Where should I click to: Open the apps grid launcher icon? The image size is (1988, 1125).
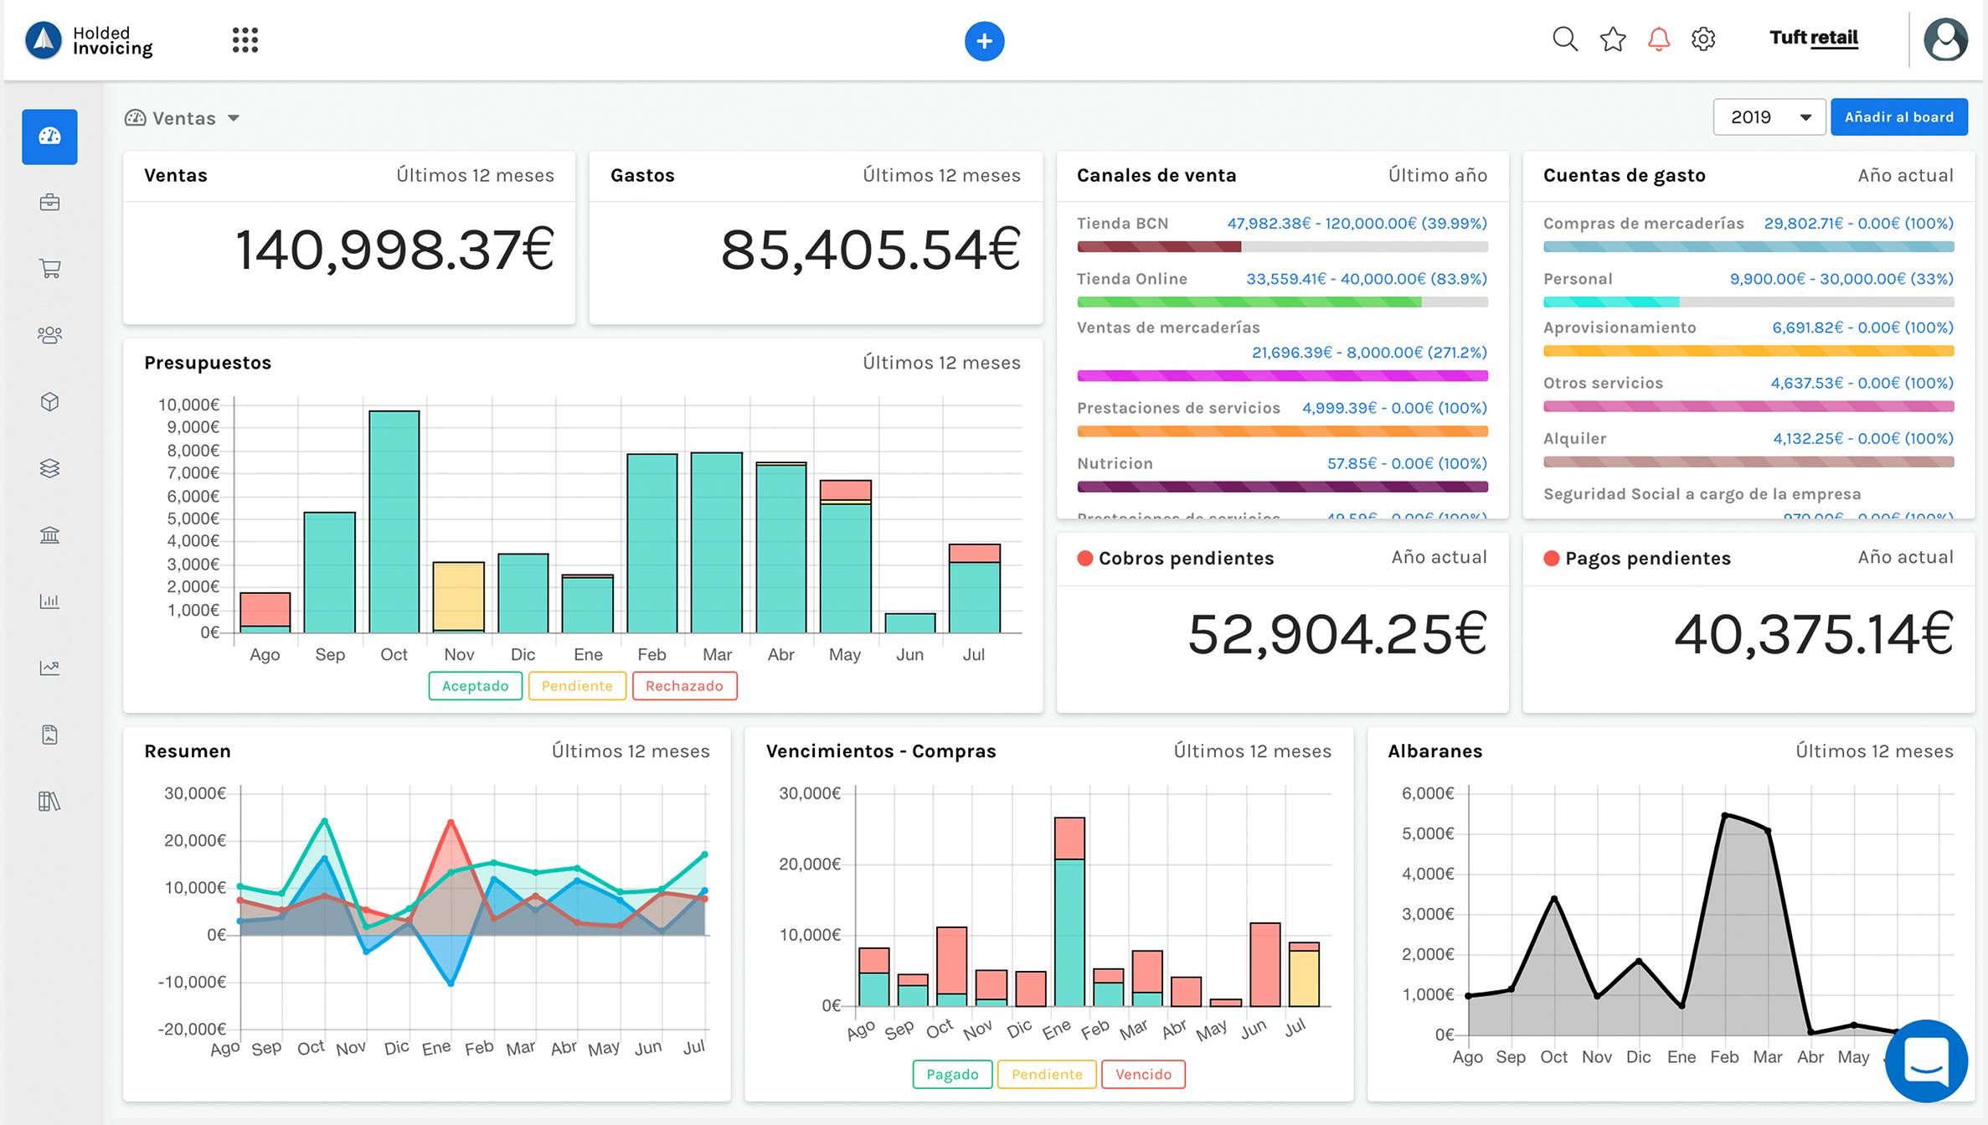245,40
